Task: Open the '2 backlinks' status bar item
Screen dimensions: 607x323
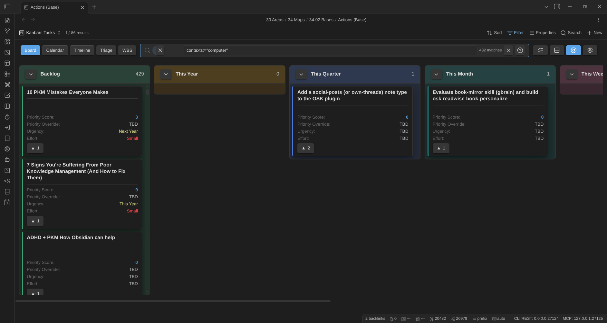Action: point(375,319)
